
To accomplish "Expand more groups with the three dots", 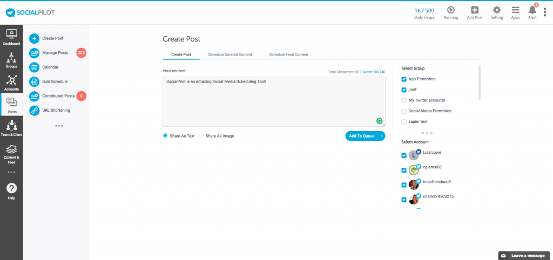I will (427, 133).
